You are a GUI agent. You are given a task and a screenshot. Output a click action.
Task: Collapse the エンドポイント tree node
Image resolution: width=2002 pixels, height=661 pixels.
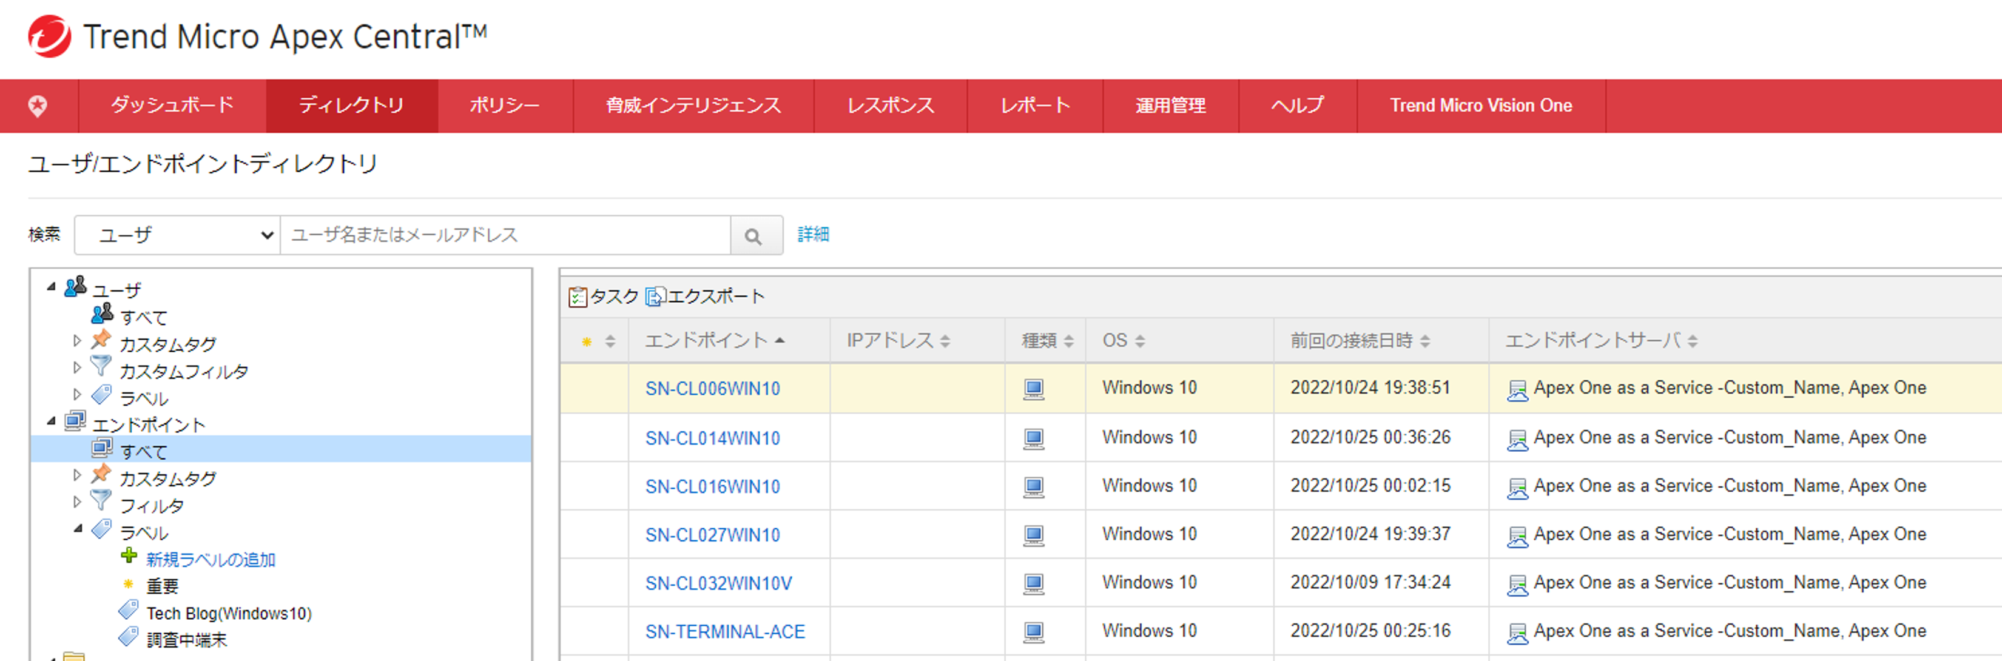(52, 421)
